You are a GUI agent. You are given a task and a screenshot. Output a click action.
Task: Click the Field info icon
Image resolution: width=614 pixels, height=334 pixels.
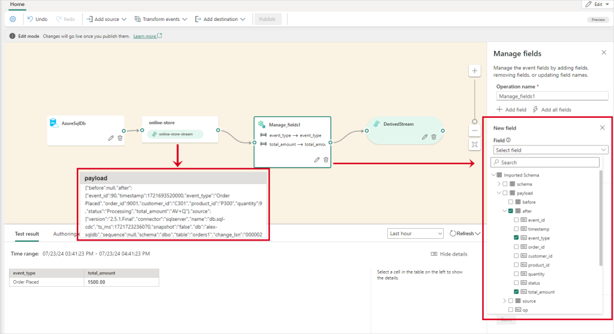pyautogui.click(x=508, y=140)
